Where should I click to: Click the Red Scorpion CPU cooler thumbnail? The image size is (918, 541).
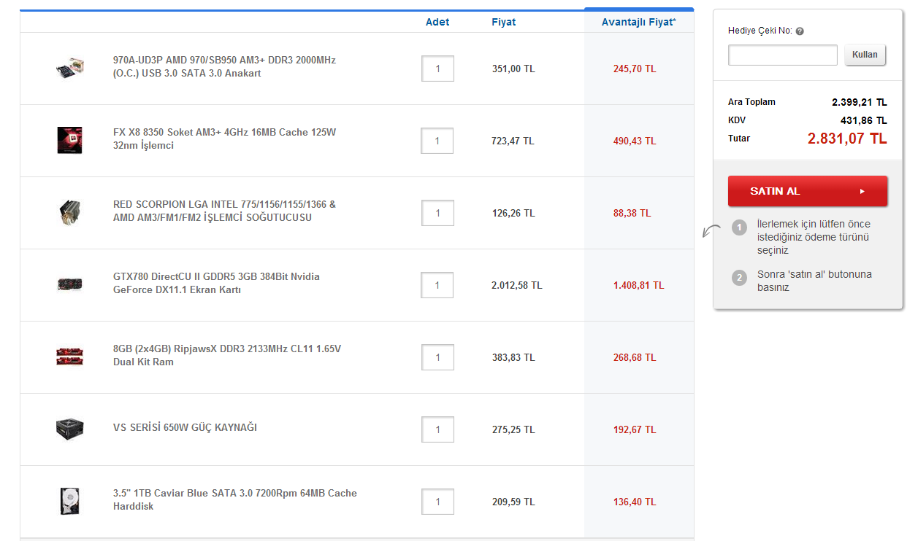tap(69, 212)
